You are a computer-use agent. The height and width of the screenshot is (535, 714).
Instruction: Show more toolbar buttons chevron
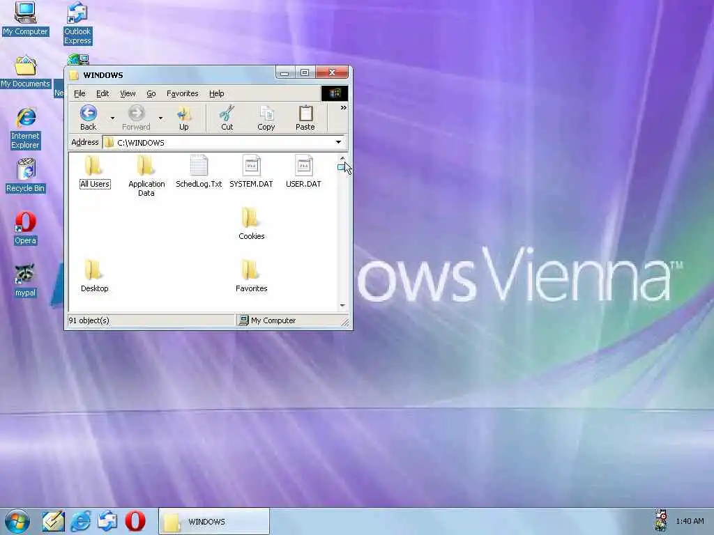(x=343, y=108)
